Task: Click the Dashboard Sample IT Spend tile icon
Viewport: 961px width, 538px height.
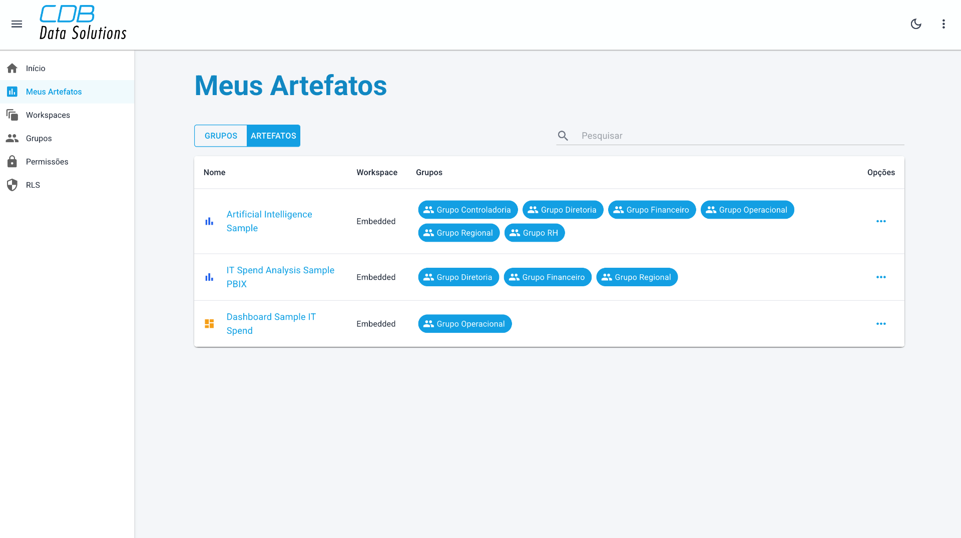Action: point(209,324)
